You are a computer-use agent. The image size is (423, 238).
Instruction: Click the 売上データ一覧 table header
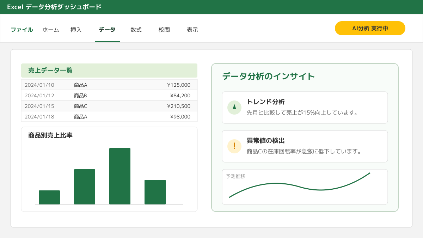[x=109, y=71]
